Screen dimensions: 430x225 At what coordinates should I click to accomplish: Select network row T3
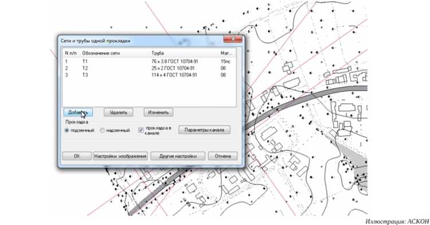(x=149, y=75)
